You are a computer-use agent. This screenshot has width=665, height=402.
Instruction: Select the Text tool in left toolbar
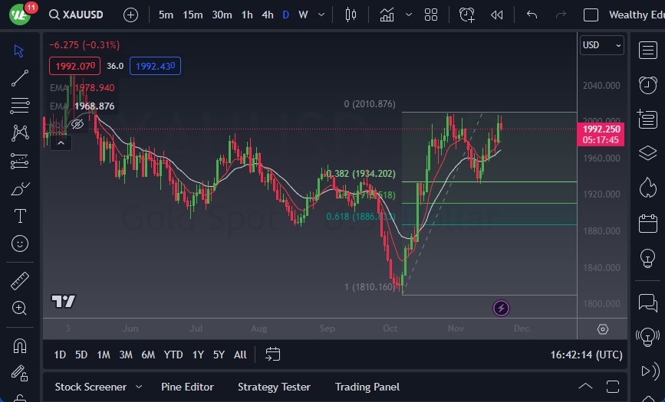20,216
